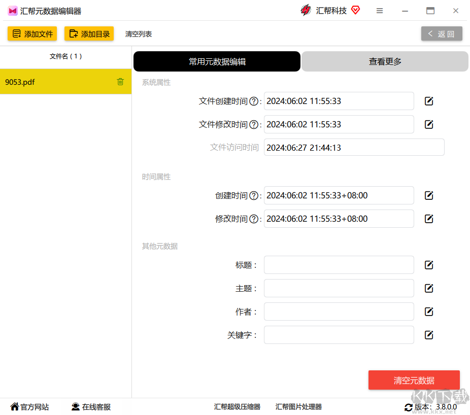Click the empty 标题 input field

coord(339,265)
